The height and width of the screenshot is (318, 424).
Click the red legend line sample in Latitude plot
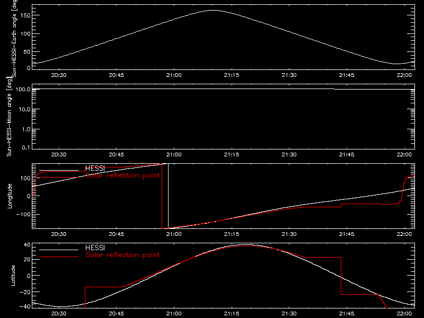click(59, 257)
